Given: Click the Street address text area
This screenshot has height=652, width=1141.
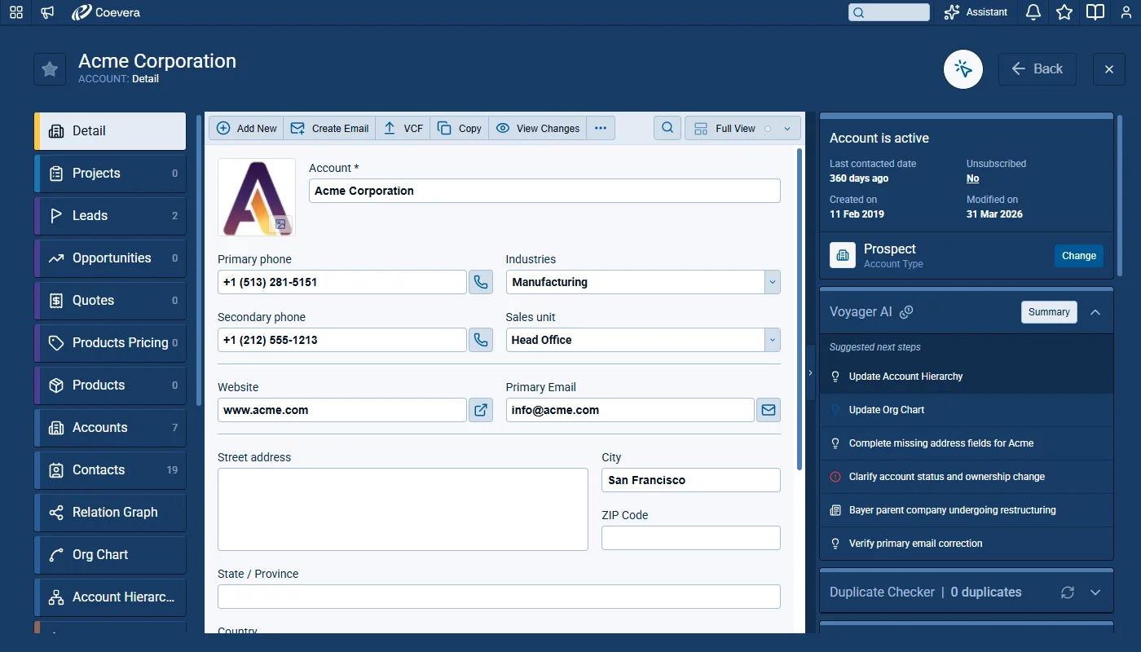Looking at the screenshot, I should point(403,509).
